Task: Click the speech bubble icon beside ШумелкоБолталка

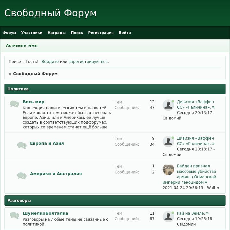Action: [14, 215]
